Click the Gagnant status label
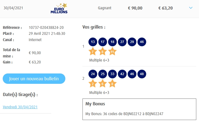This screenshot has height=123, width=199. [x=105, y=8]
